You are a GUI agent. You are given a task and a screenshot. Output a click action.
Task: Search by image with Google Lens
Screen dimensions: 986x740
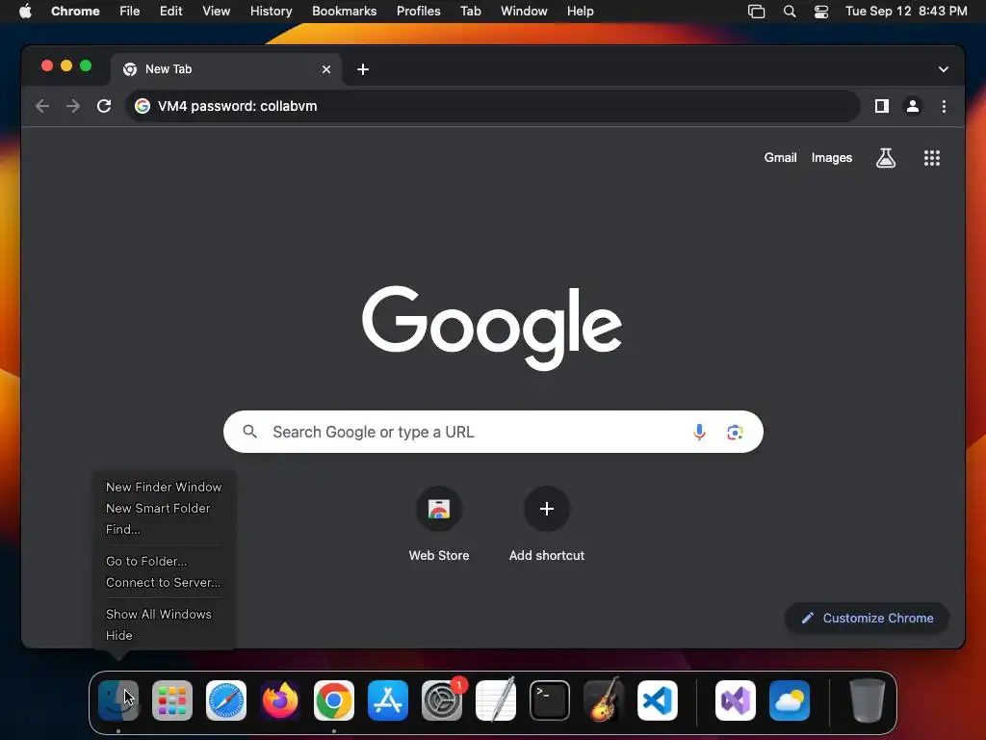pos(735,432)
